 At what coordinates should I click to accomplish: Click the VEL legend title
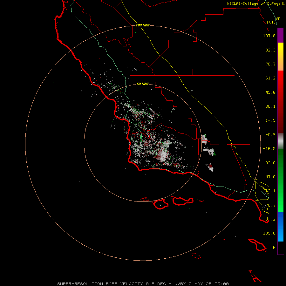pyautogui.click(x=279, y=19)
